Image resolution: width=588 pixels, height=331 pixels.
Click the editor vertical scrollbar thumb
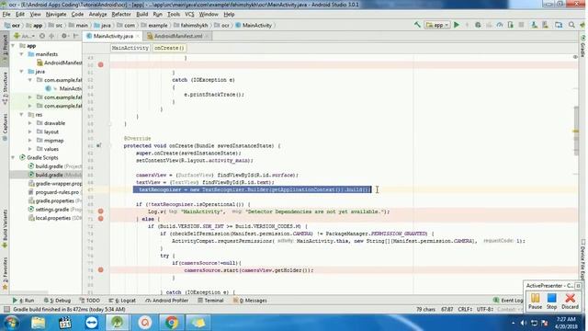(576, 131)
